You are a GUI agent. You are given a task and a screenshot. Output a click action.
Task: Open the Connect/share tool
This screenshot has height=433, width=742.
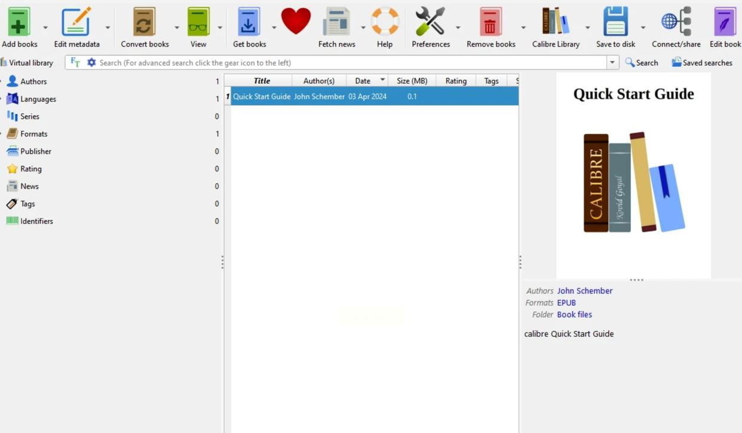click(x=676, y=22)
